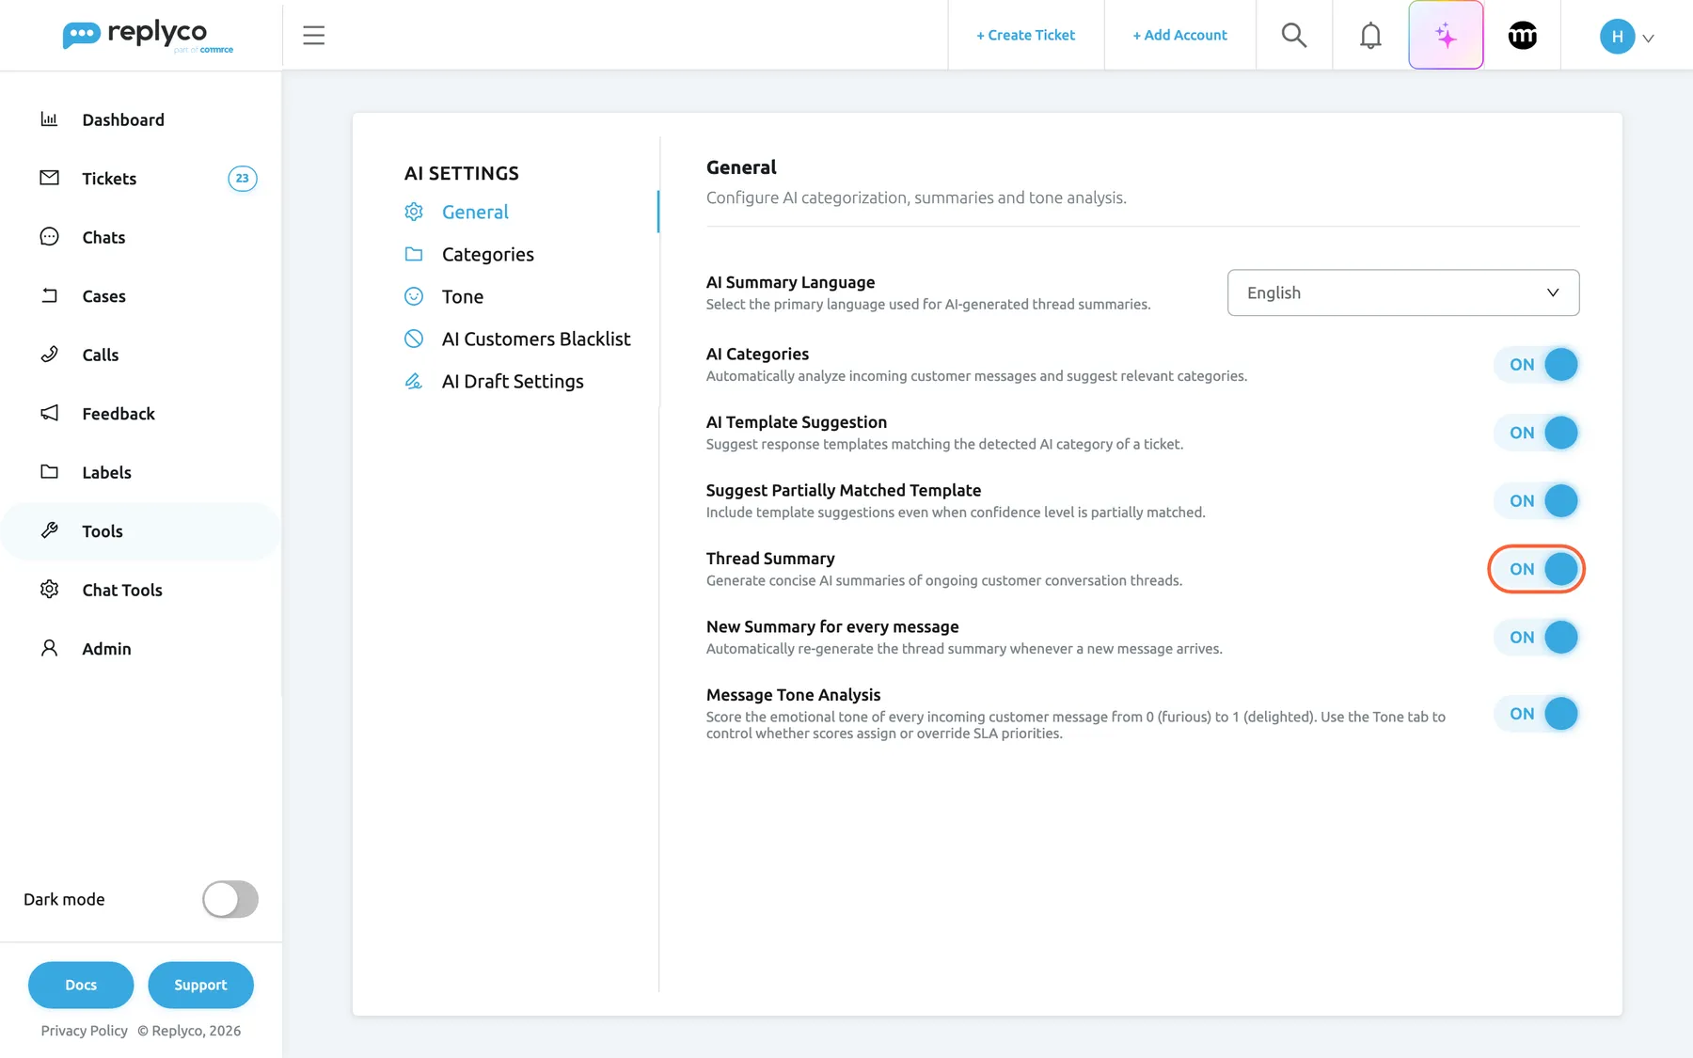Open the AI Summary Language dropdown
The height and width of the screenshot is (1058, 1693).
1402,292
